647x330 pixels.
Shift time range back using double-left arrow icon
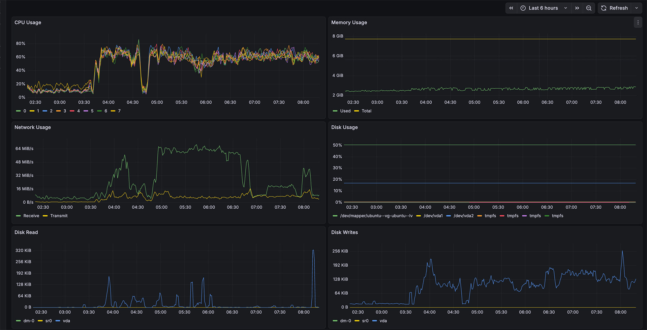[511, 8]
